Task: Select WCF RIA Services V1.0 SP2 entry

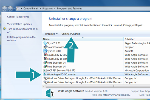Action: click(x=61, y=70)
